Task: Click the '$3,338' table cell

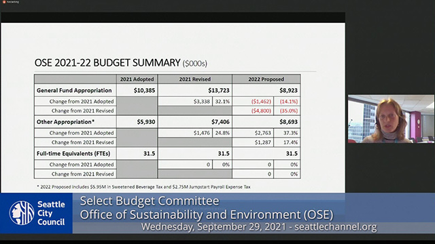Action: pos(185,101)
